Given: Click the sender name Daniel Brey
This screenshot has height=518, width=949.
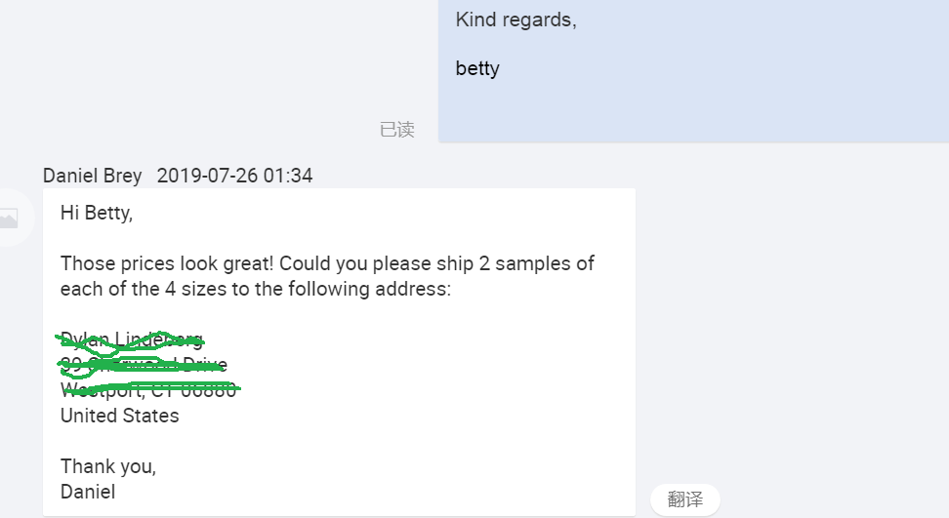Looking at the screenshot, I should pos(92,176).
